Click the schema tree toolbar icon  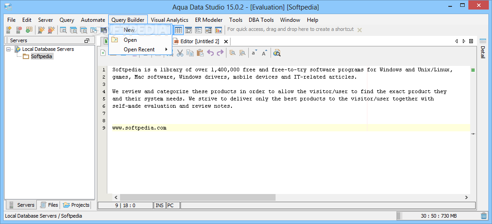(x=208, y=30)
